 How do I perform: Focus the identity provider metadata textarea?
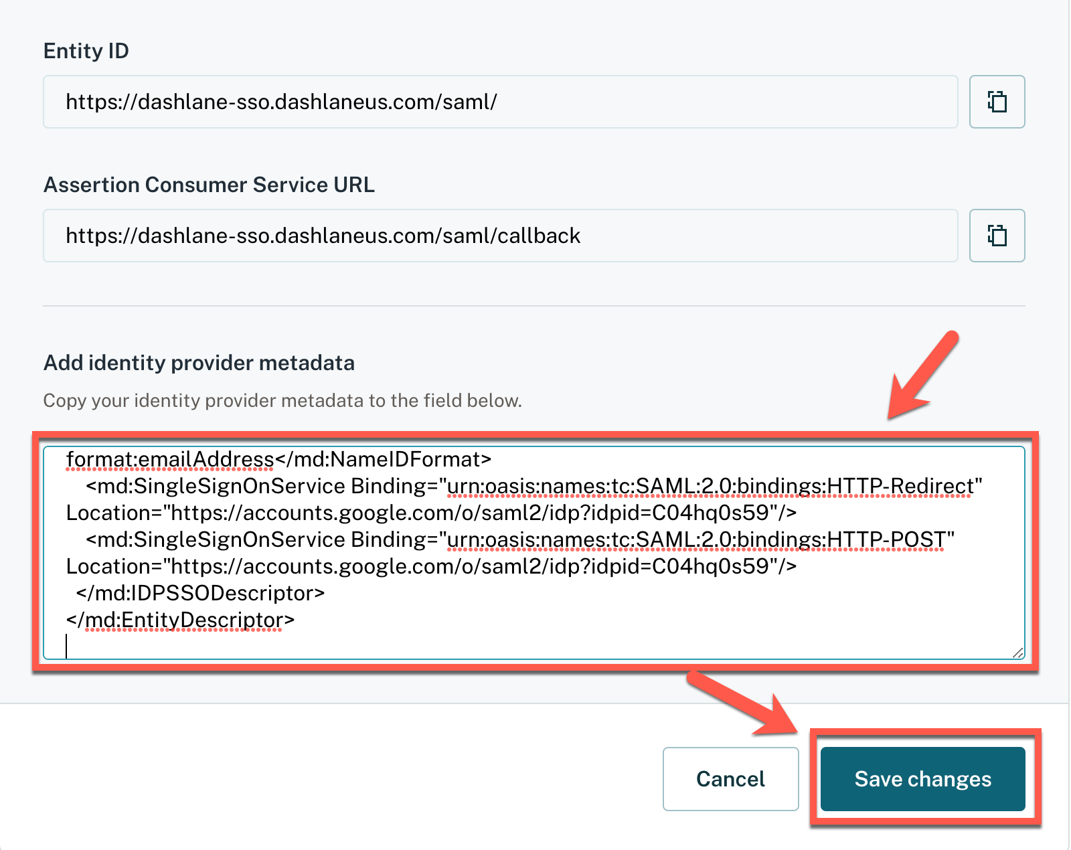pyautogui.click(x=533, y=553)
